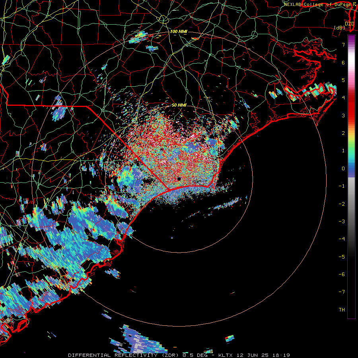Click the 3 tick label on the color scale
Image resolution: width=358 pixels, height=358 pixels.
coord(343,115)
